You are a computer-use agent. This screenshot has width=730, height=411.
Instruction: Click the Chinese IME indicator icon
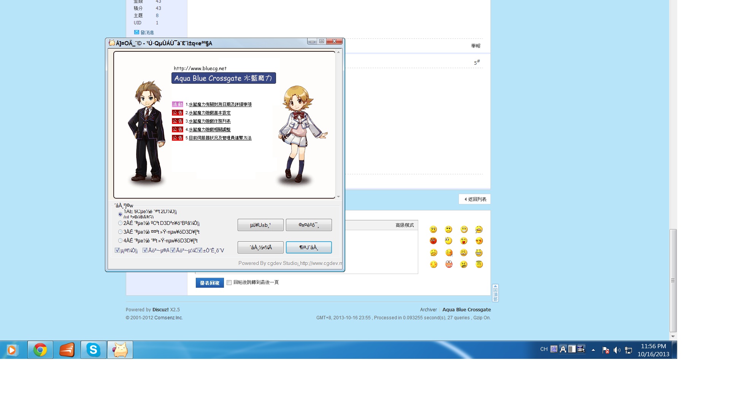click(x=554, y=349)
